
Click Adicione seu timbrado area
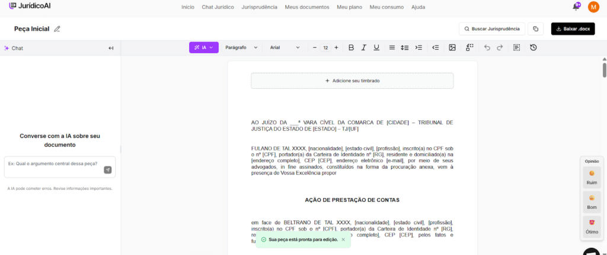coord(352,80)
